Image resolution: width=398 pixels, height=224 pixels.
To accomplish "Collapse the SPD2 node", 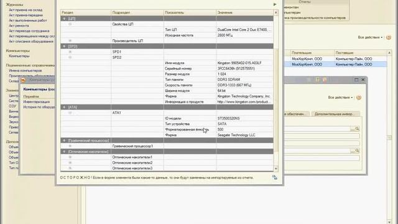I will [x=70, y=57].
